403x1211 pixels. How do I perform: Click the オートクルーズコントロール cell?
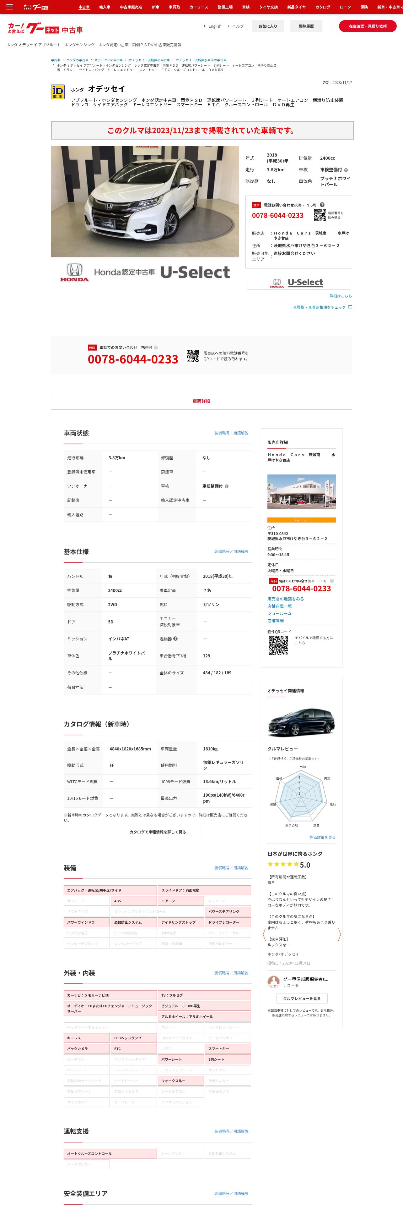[110, 1154]
